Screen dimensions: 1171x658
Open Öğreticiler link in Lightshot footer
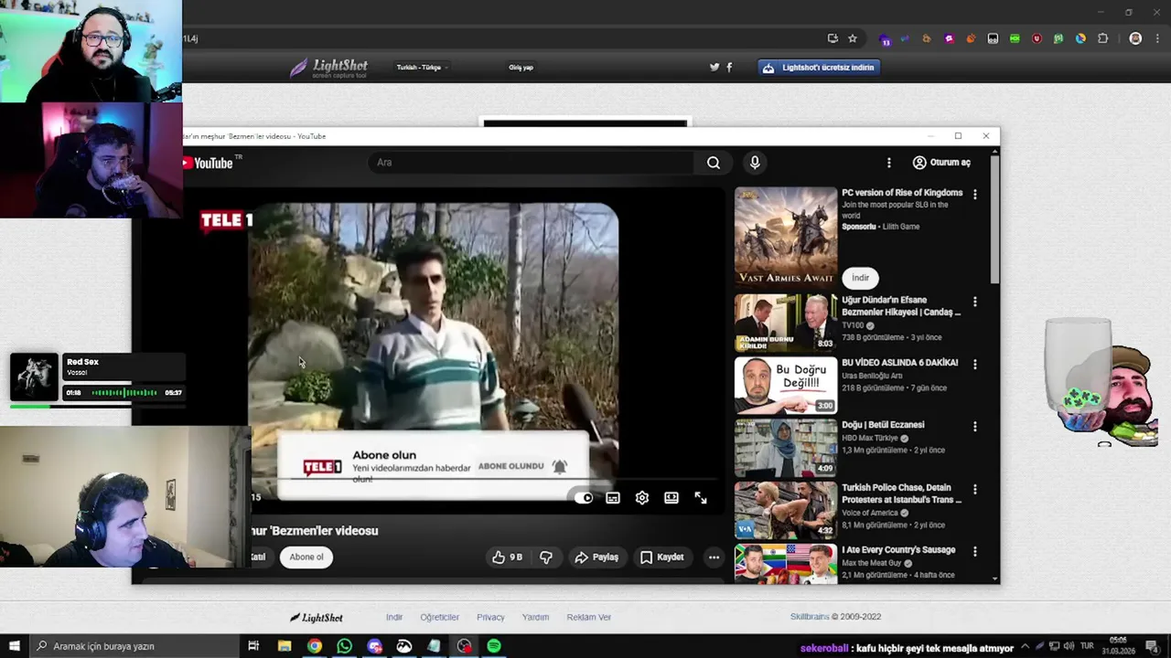[x=440, y=618]
